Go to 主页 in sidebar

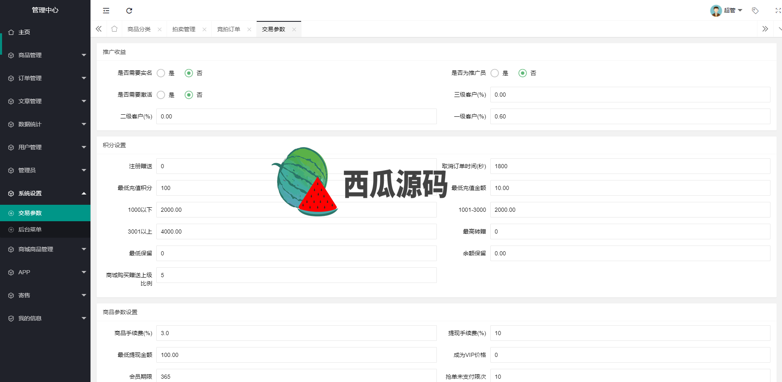[x=45, y=32]
